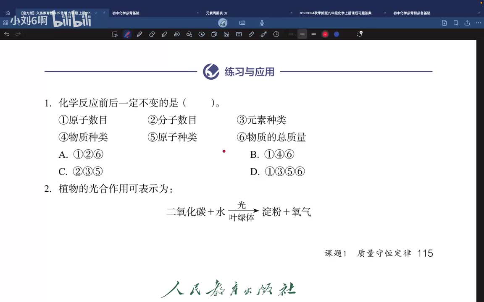Click 叶绿体 under the reaction arrow
The image size is (484, 302).
point(242,218)
